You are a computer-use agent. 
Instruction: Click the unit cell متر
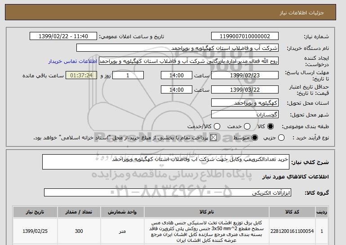tap(122, 231)
